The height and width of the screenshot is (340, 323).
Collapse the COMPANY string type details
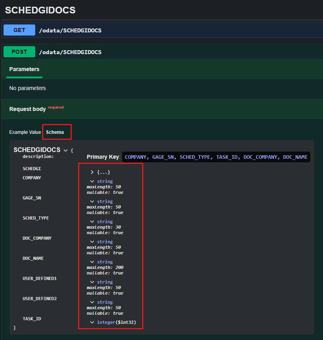[92, 181]
